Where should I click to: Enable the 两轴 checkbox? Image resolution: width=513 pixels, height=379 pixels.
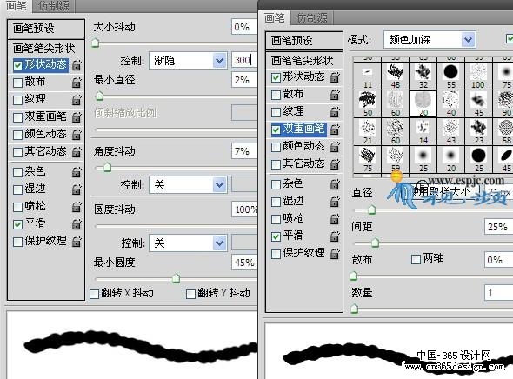[x=416, y=260]
